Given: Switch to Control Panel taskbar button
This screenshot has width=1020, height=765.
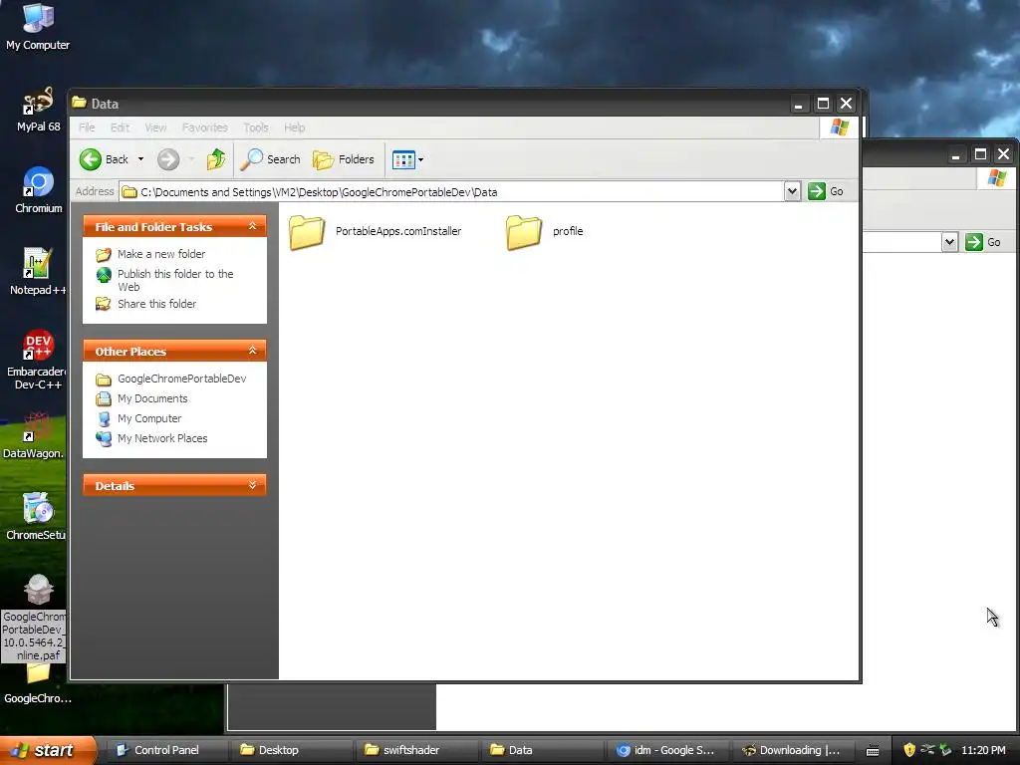Looking at the screenshot, I should tap(166, 750).
